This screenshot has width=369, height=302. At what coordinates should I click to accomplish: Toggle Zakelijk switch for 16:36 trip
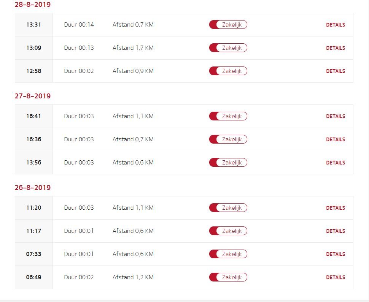click(228, 139)
